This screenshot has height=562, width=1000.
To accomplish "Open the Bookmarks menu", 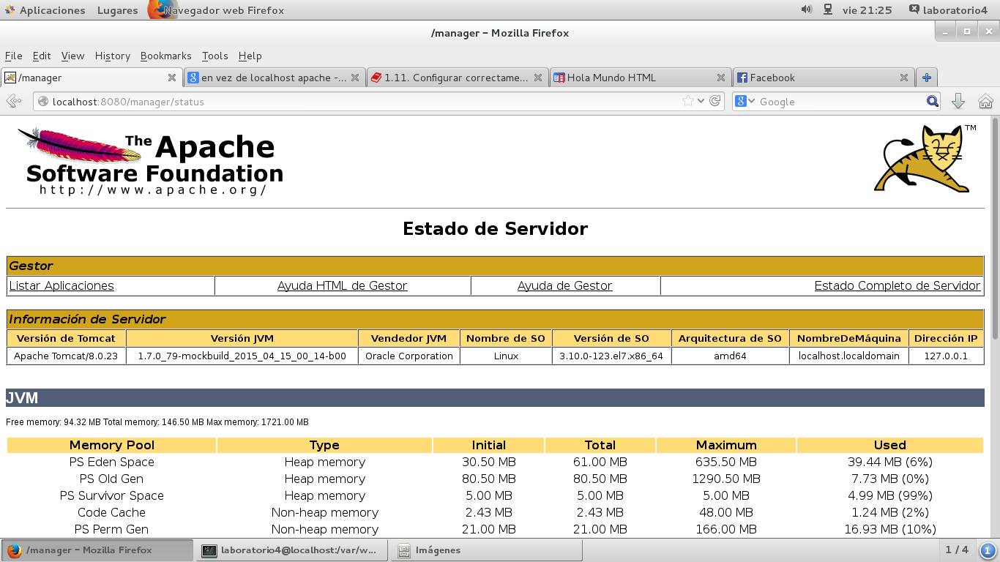I will click(165, 56).
